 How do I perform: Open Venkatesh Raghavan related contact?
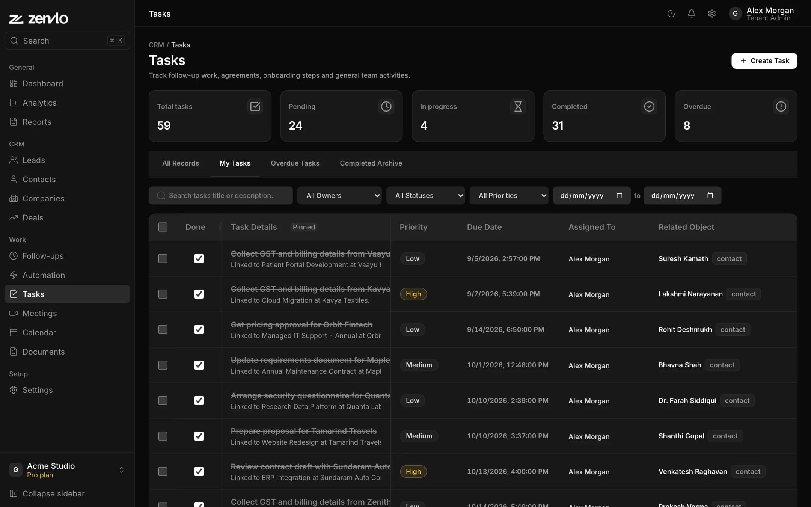pyautogui.click(x=692, y=471)
